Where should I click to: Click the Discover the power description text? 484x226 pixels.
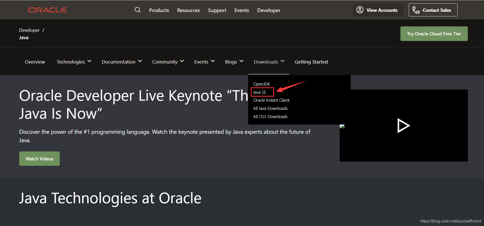(165, 136)
